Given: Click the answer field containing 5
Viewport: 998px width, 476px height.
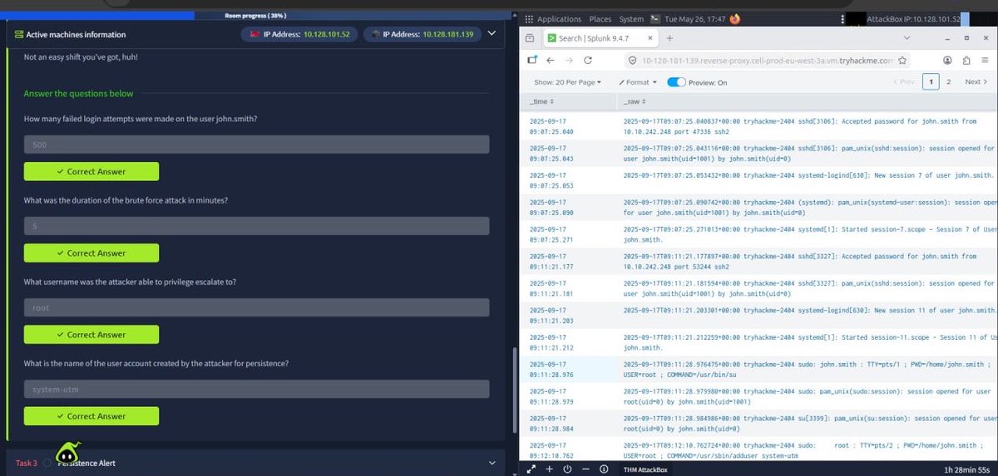Looking at the screenshot, I should pos(256,226).
